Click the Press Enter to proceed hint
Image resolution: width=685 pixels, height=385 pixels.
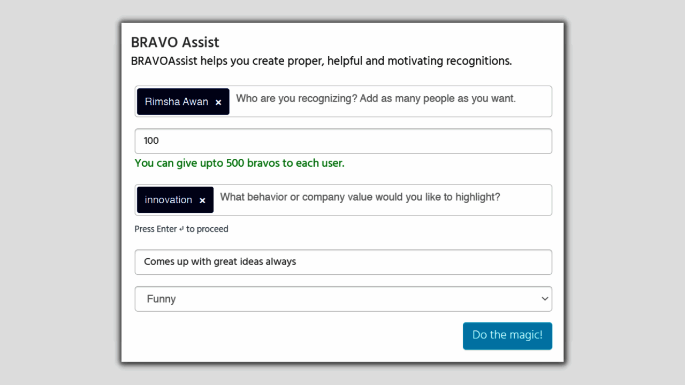[181, 229]
